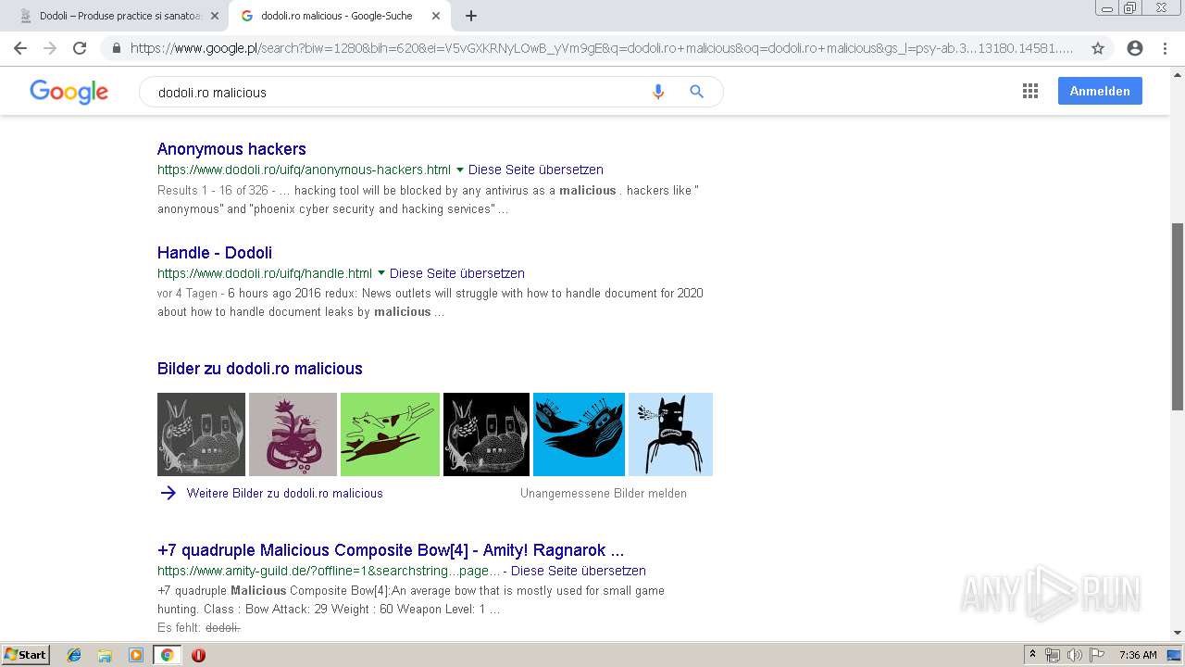The width and height of the screenshot is (1185, 667).
Task: Open the site security padlock info
Action: coord(117,48)
